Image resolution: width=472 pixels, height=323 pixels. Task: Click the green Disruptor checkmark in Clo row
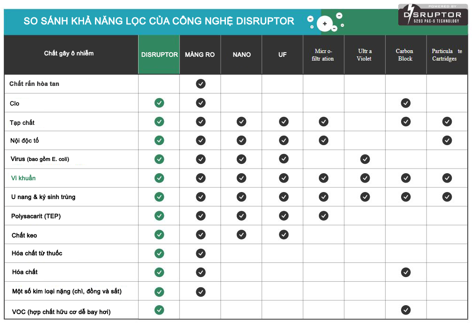click(159, 103)
